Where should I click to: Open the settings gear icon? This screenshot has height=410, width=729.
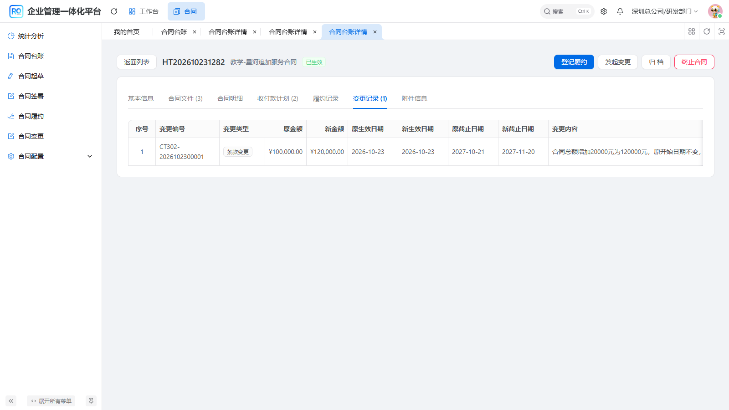click(x=604, y=11)
